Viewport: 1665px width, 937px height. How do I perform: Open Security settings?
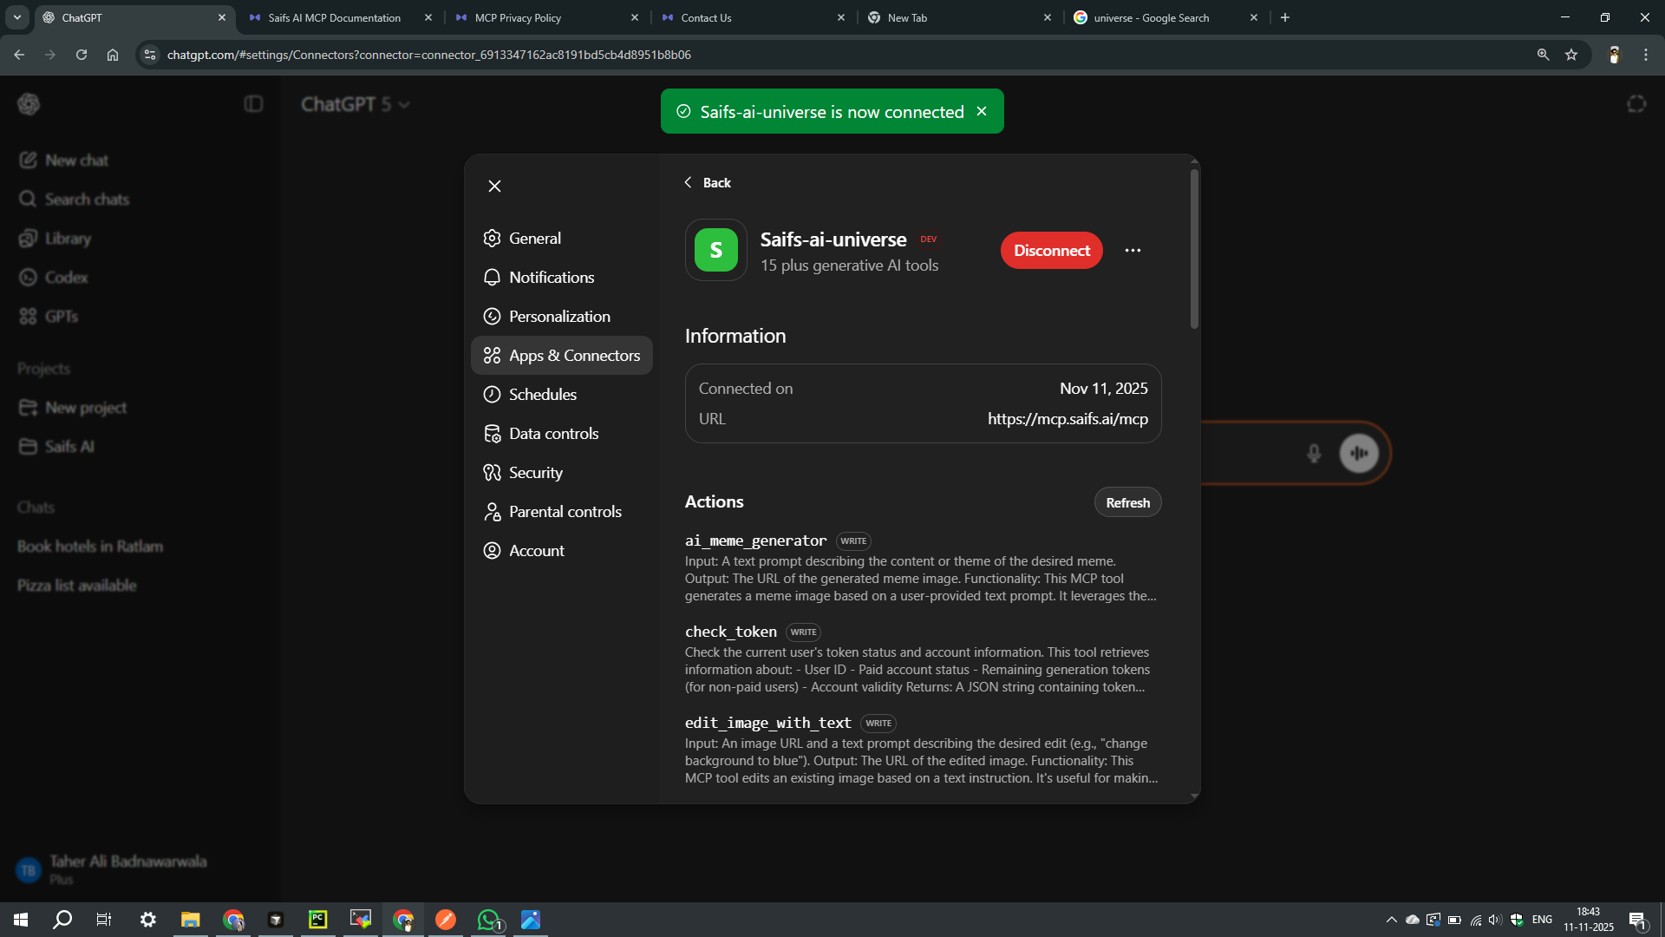(562, 472)
